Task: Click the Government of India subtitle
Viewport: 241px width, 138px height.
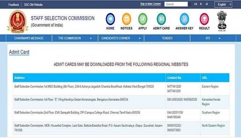Action: click(47, 25)
